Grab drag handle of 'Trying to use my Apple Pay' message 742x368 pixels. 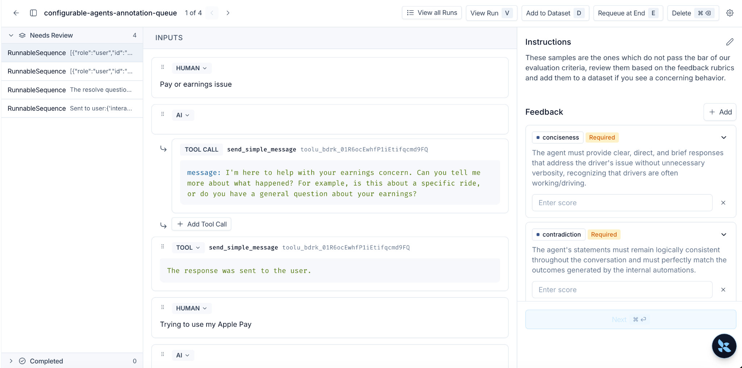163,308
